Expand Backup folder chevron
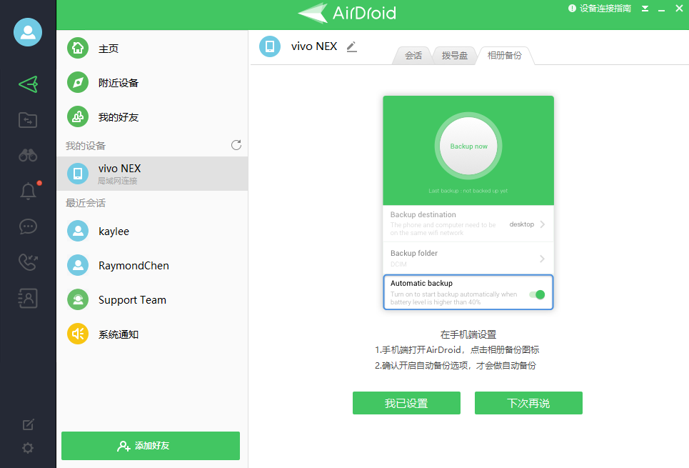689x468 pixels. [542, 259]
